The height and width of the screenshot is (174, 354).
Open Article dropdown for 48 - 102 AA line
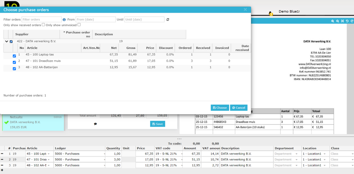click(x=49, y=165)
